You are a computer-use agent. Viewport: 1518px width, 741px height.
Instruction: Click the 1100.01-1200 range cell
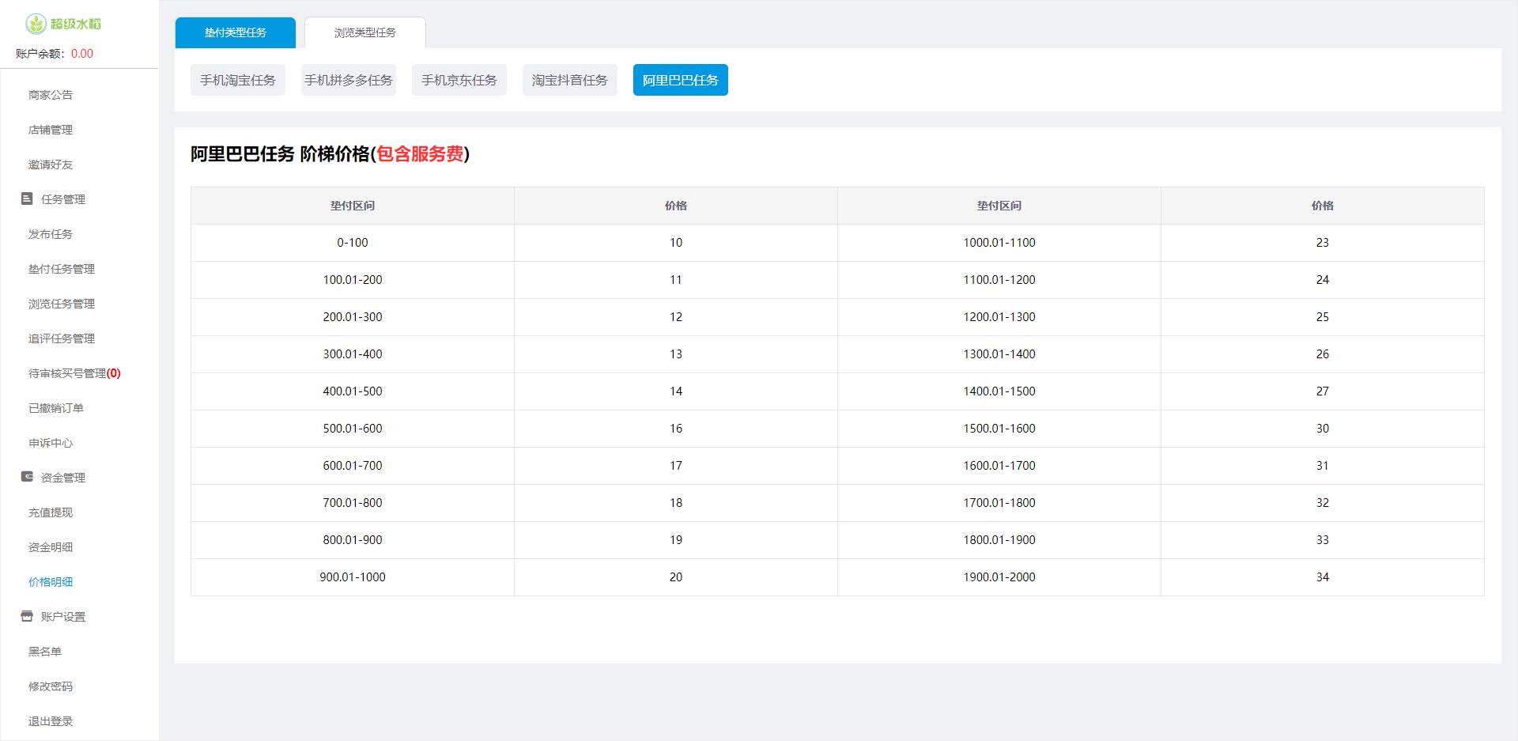999,280
